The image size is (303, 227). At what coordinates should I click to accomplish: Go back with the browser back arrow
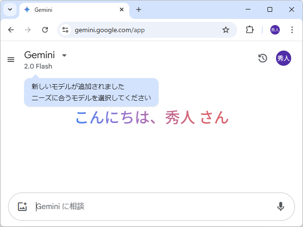11,30
